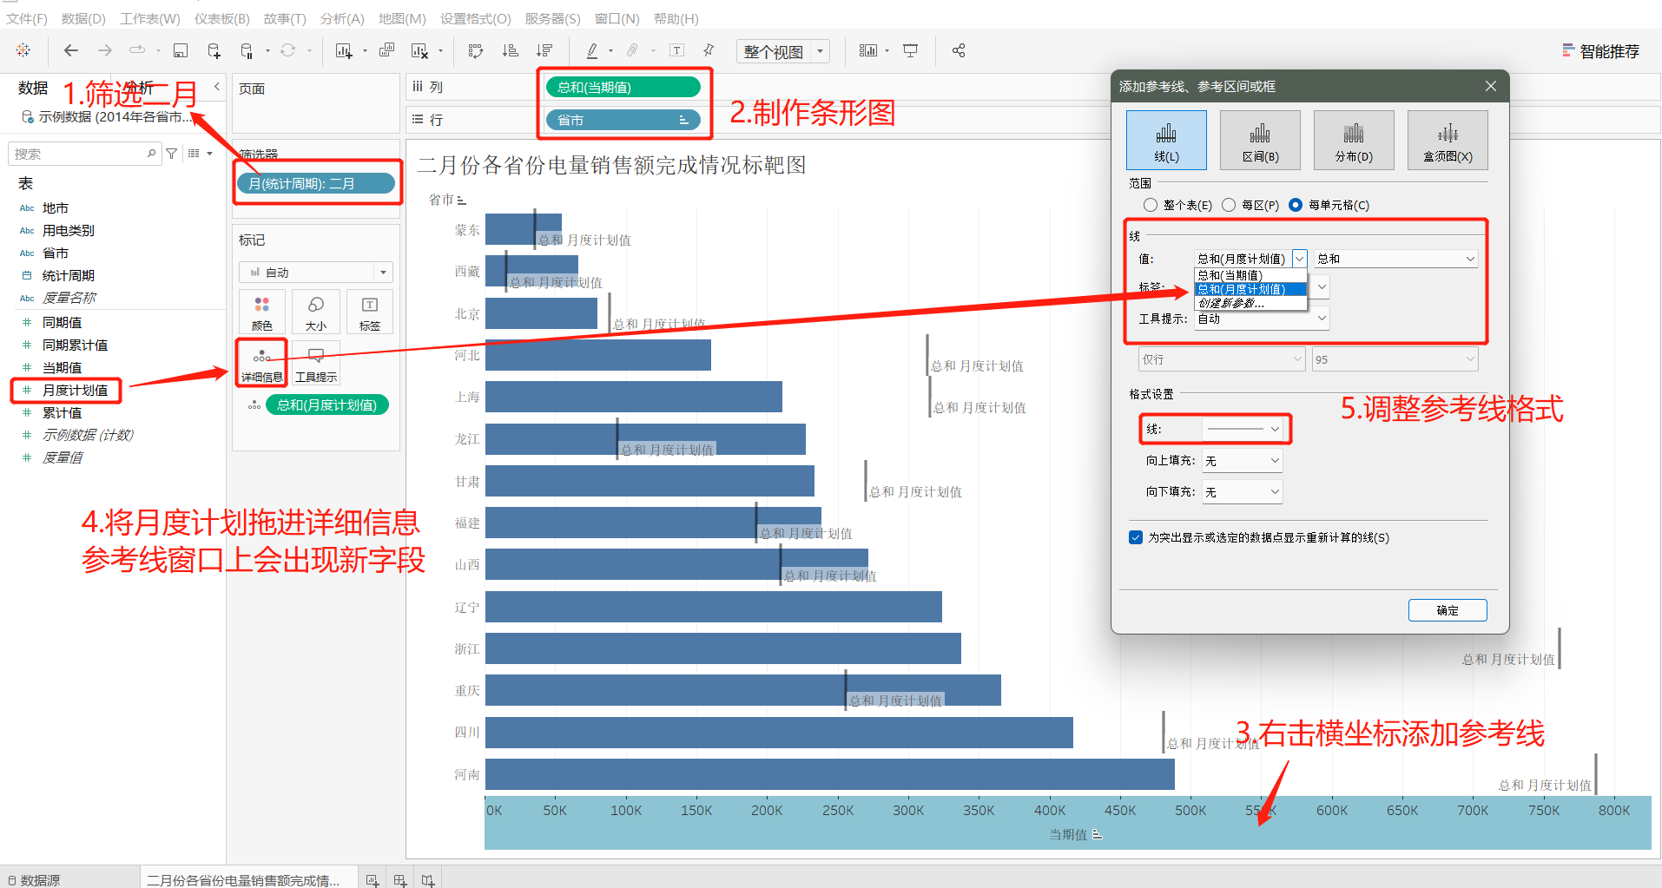The width and height of the screenshot is (1662, 888).
Task: Click the filter funnel icon beside search
Action: click(x=172, y=154)
